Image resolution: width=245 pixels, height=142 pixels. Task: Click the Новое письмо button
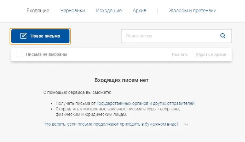(x=40, y=36)
